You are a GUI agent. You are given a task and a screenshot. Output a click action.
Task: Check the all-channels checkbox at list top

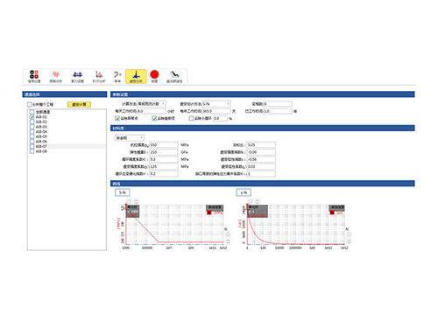(x=32, y=112)
